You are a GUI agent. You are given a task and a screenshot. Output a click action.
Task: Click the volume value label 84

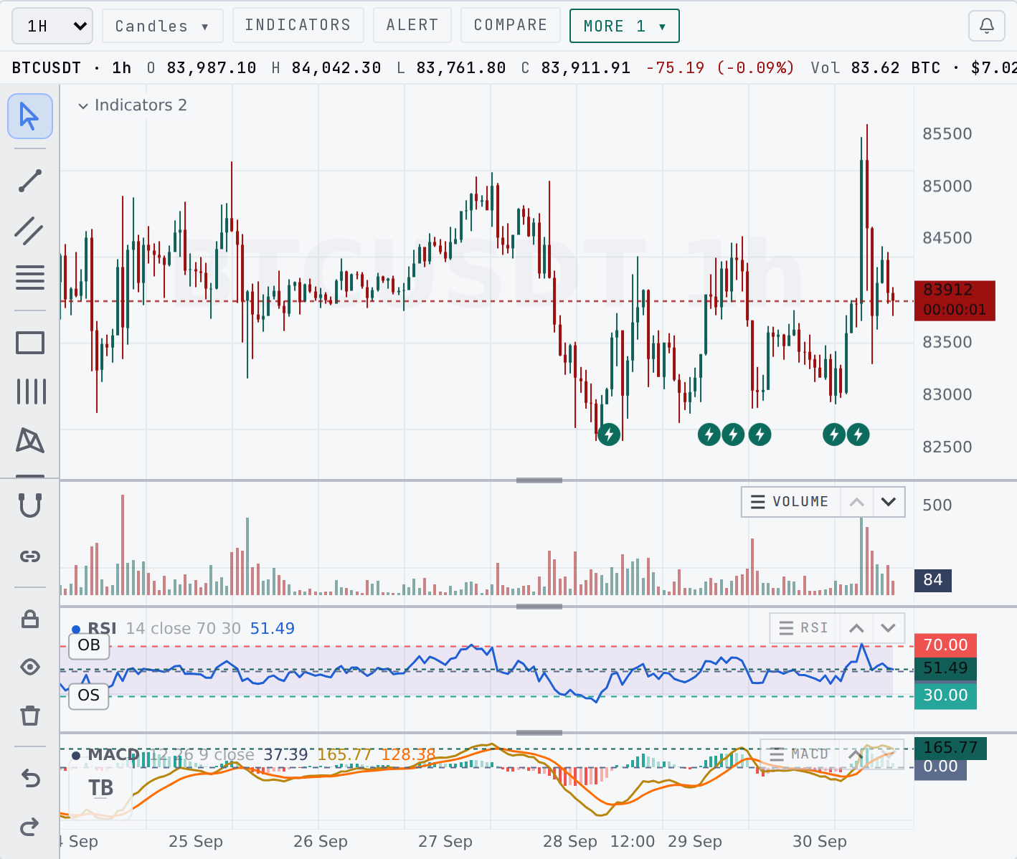tap(933, 580)
